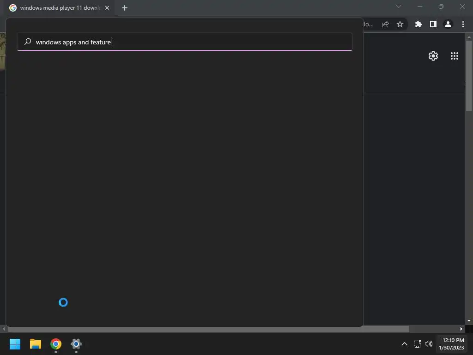Open the Chrome three-dot menu

click(463, 24)
